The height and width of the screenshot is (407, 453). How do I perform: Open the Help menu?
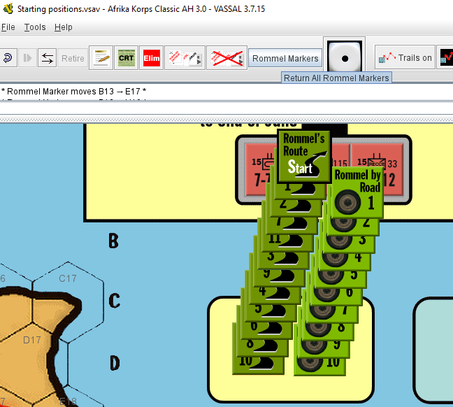click(x=64, y=27)
